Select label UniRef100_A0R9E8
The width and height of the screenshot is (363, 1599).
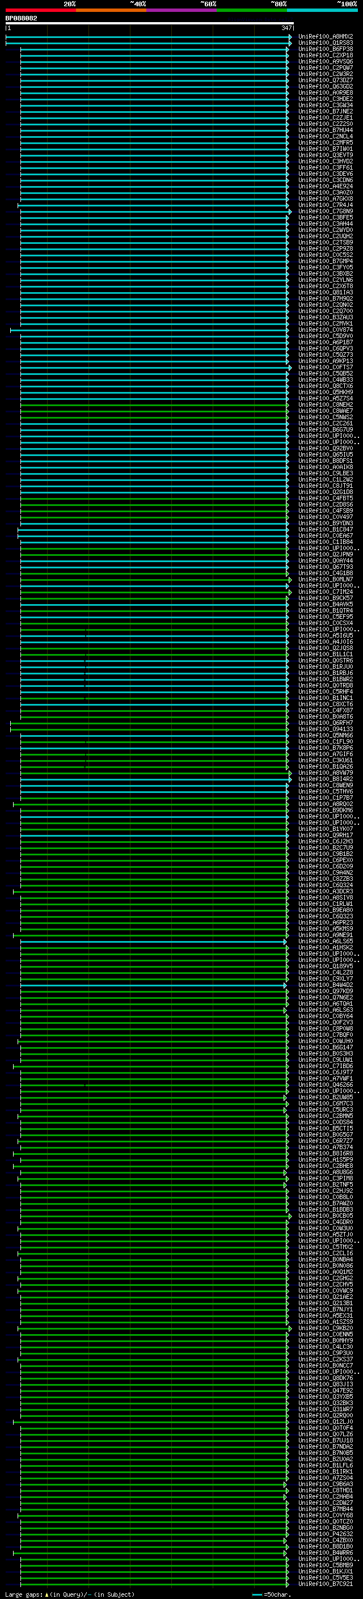pos(325,92)
